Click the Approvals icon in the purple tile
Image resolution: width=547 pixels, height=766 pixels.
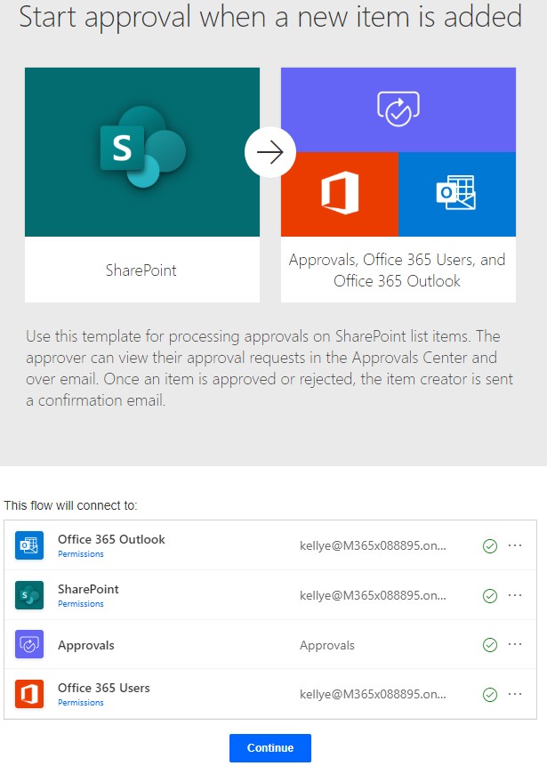coord(398,109)
